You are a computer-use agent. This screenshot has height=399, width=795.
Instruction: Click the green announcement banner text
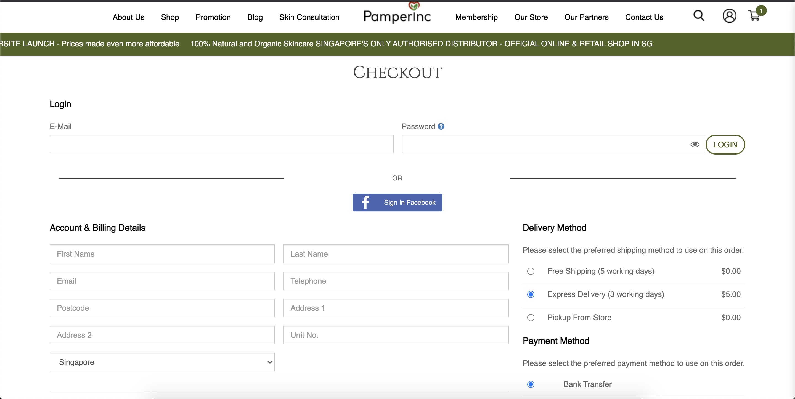(326, 44)
